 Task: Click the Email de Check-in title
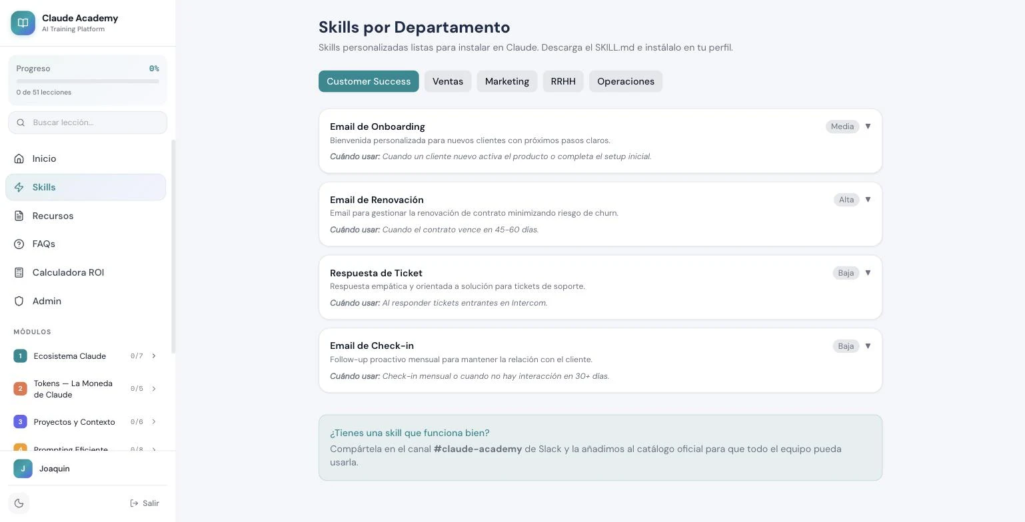(x=372, y=346)
